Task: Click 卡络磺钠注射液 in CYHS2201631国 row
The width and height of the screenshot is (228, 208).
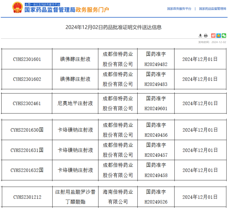Action: [x=75, y=150]
